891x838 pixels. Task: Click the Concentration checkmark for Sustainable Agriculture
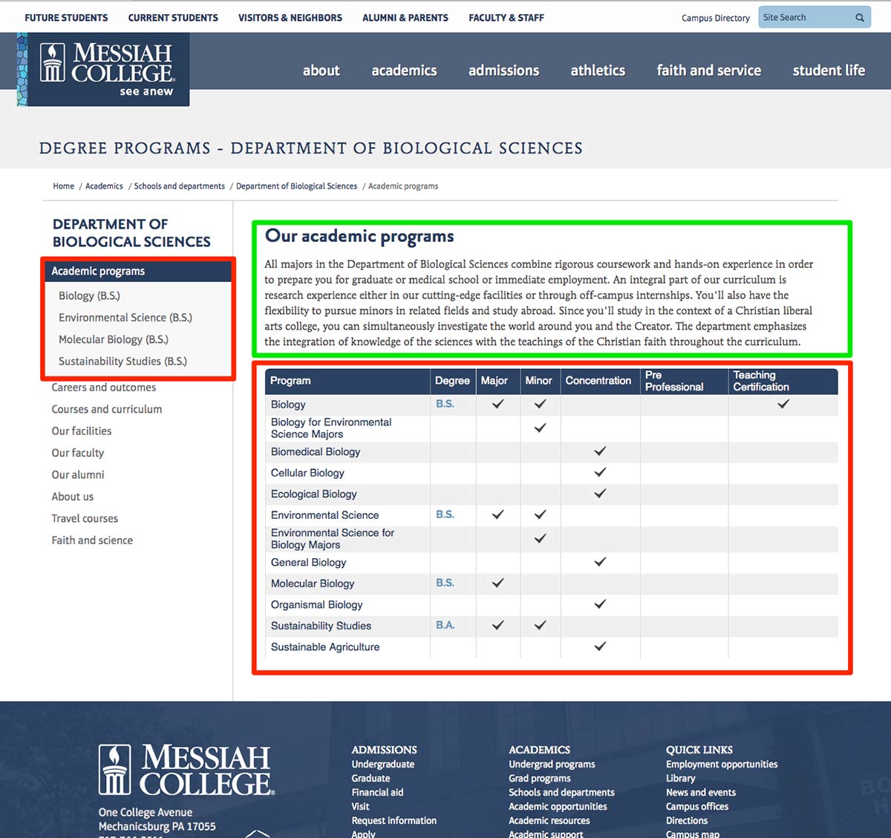coord(600,646)
